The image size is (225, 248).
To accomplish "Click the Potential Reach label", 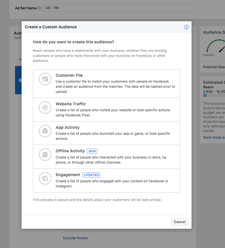I will 214,67.
